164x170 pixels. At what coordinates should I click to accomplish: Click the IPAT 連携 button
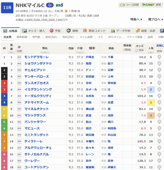tap(152, 5)
